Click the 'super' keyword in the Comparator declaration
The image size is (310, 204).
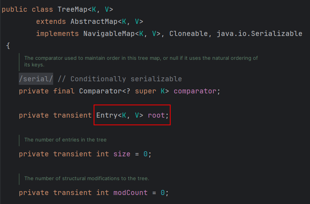145,91
